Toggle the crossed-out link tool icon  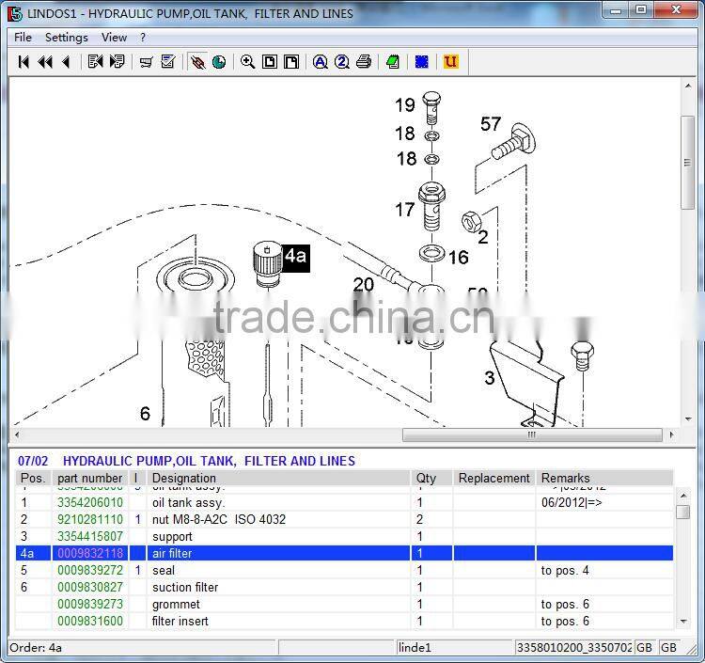tap(197, 62)
